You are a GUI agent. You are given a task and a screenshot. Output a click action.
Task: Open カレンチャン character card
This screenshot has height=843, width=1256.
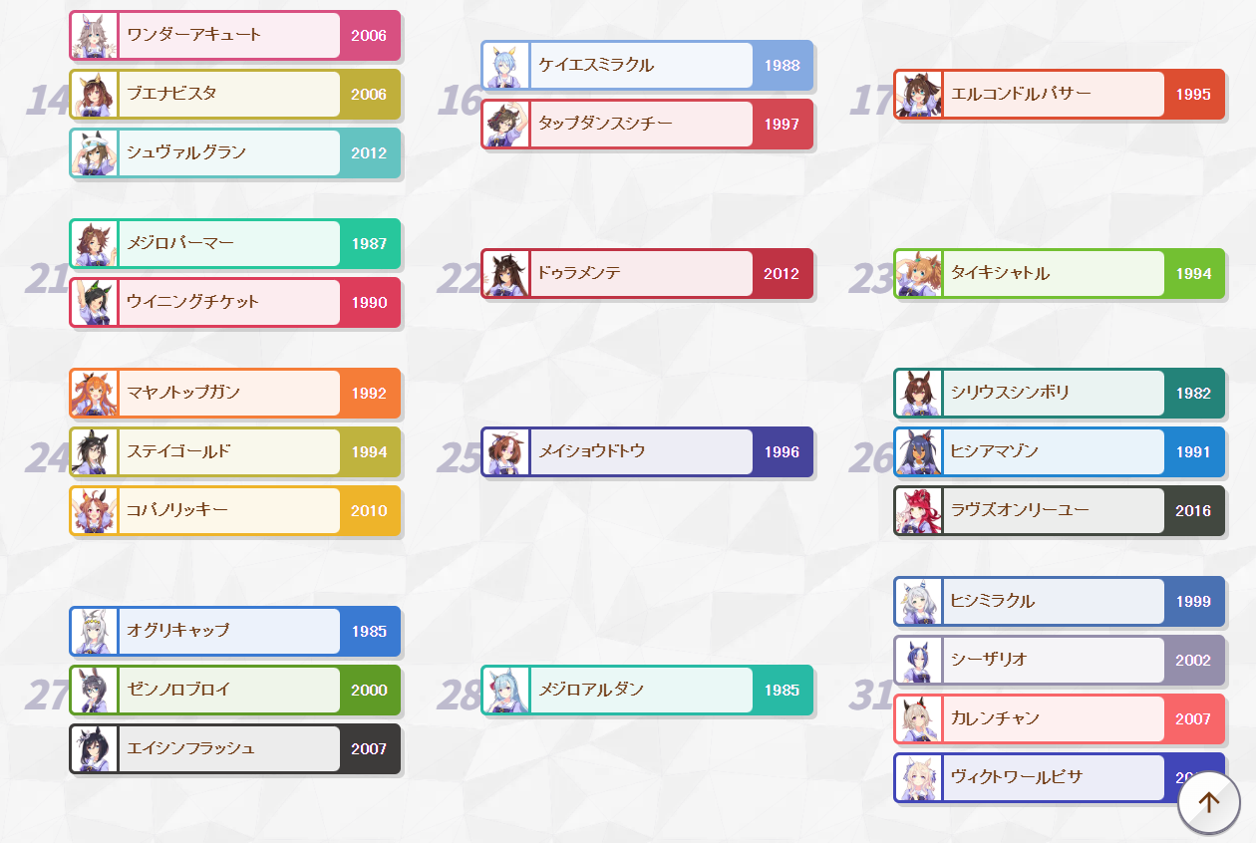pos(1059,718)
